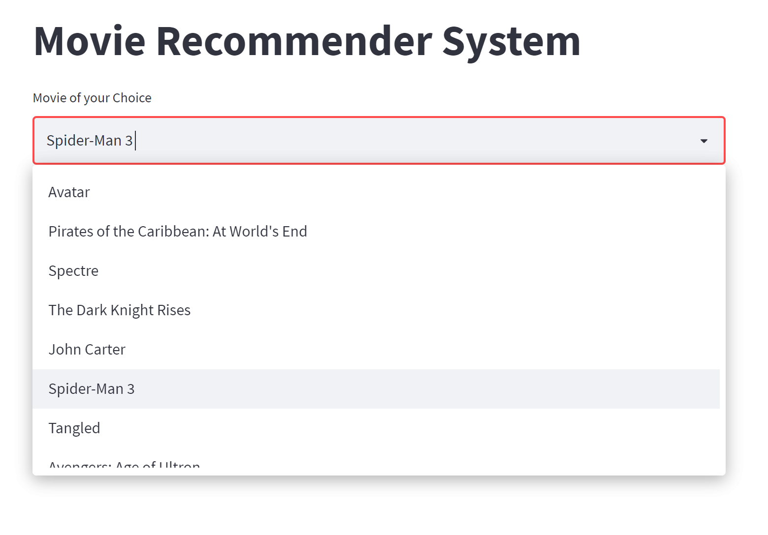
Task: Choose Avengers: Age of Ultron option
Action: click(x=124, y=465)
